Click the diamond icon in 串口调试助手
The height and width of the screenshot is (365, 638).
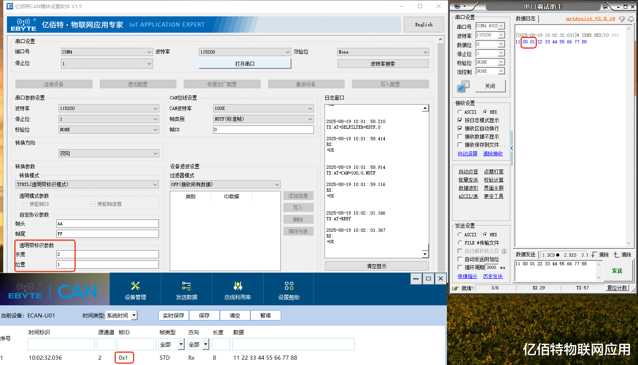point(622,19)
